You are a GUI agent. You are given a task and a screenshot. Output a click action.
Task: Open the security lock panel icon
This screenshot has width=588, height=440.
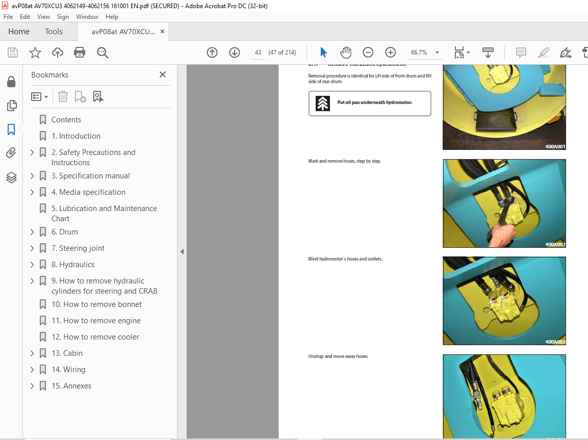click(x=11, y=82)
